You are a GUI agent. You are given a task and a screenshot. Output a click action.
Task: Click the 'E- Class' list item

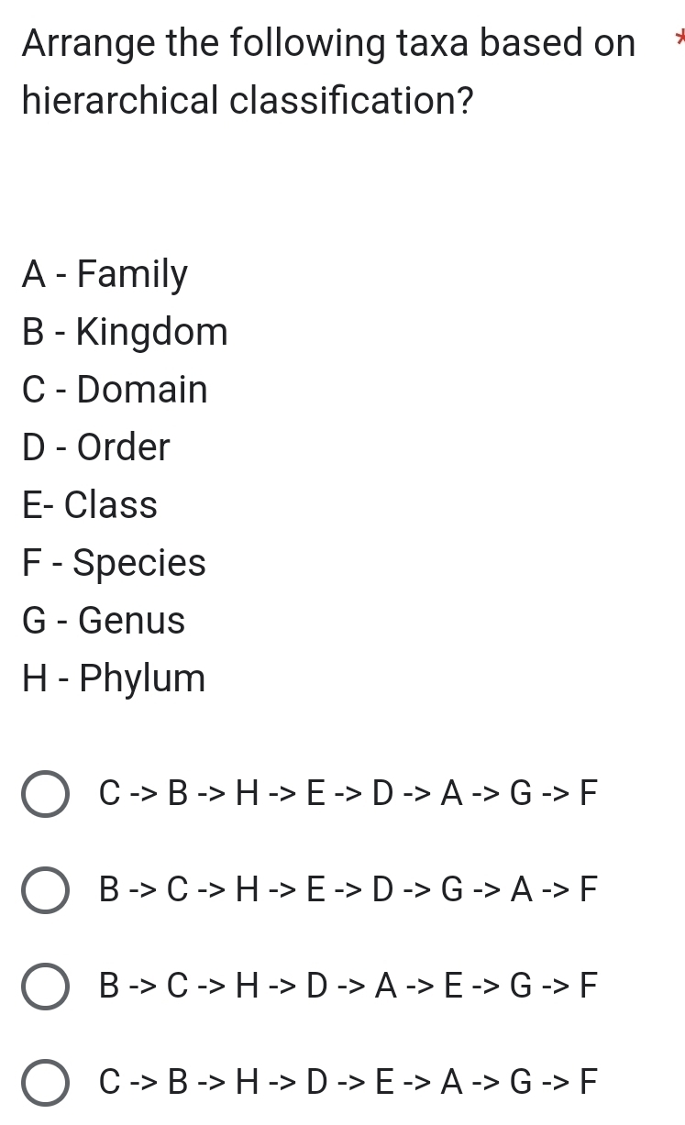(90, 505)
